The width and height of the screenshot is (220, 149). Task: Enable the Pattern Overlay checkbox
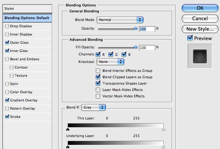coord(7,109)
